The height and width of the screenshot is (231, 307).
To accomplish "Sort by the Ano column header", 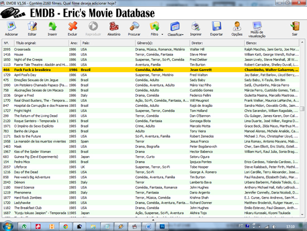I will tap(75, 43).
